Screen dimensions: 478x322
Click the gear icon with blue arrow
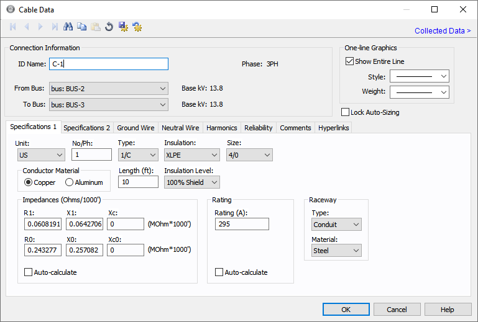pyautogui.click(x=137, y=27)
